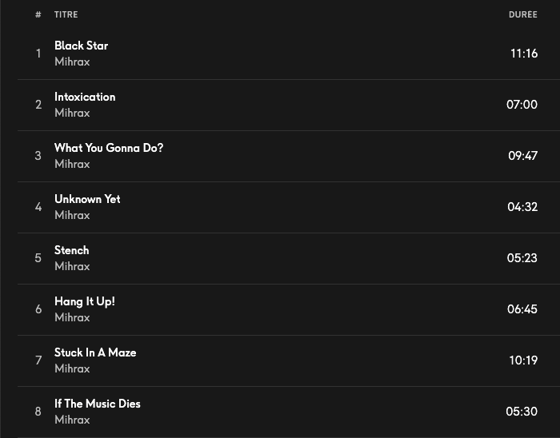The width and height of the screenshot is (560, 438).
Task: Open the Hang It Up! track
Action: pyautogui.click(x=85, y=301)
